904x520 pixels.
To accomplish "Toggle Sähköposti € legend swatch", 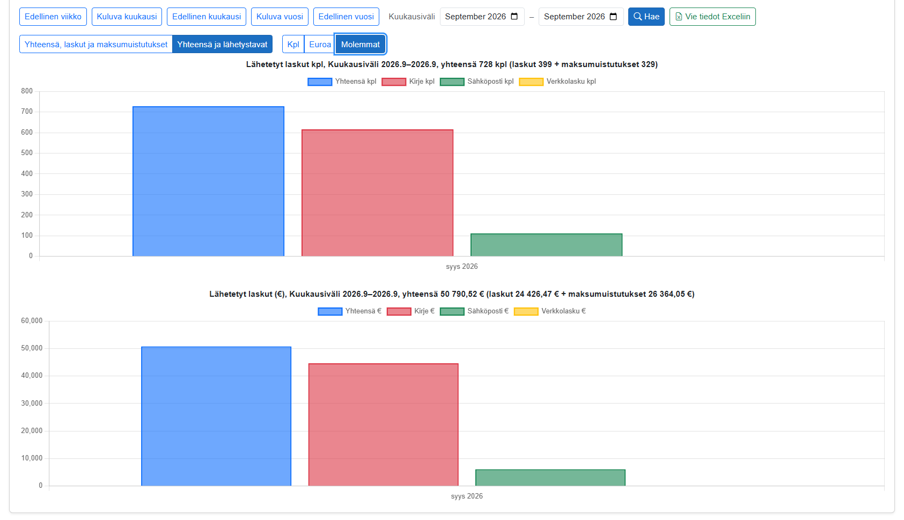I will [x=452, y=311].
